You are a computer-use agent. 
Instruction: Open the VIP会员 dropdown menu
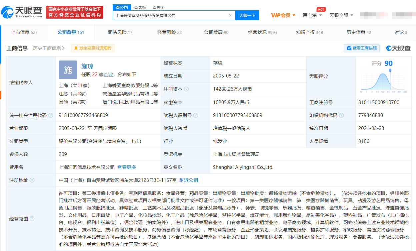click(x=283, y=15)
